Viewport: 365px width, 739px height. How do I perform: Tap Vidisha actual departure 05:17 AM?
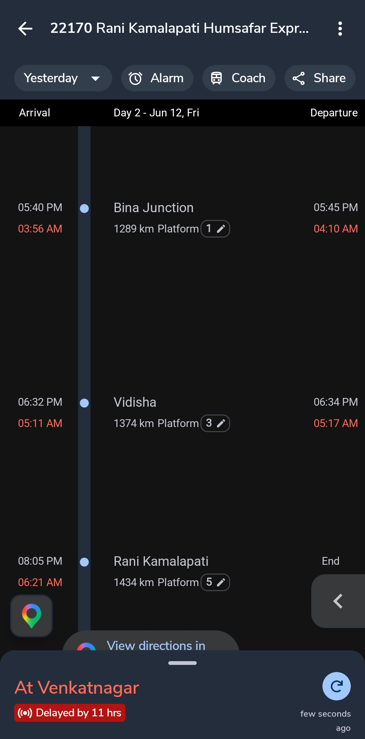click(336, 423)
